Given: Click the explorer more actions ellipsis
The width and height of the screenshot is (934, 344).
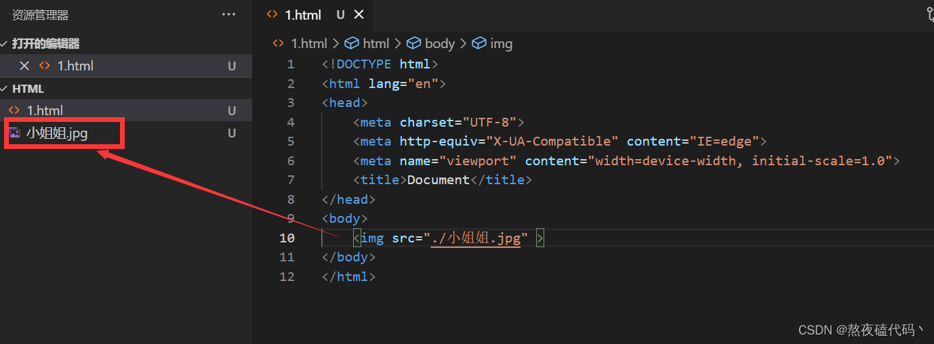Looking at the screenshot, I should (229, 14).
